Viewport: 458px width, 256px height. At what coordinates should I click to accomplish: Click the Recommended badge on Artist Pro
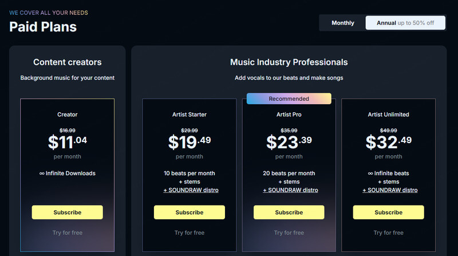[289, 99]
